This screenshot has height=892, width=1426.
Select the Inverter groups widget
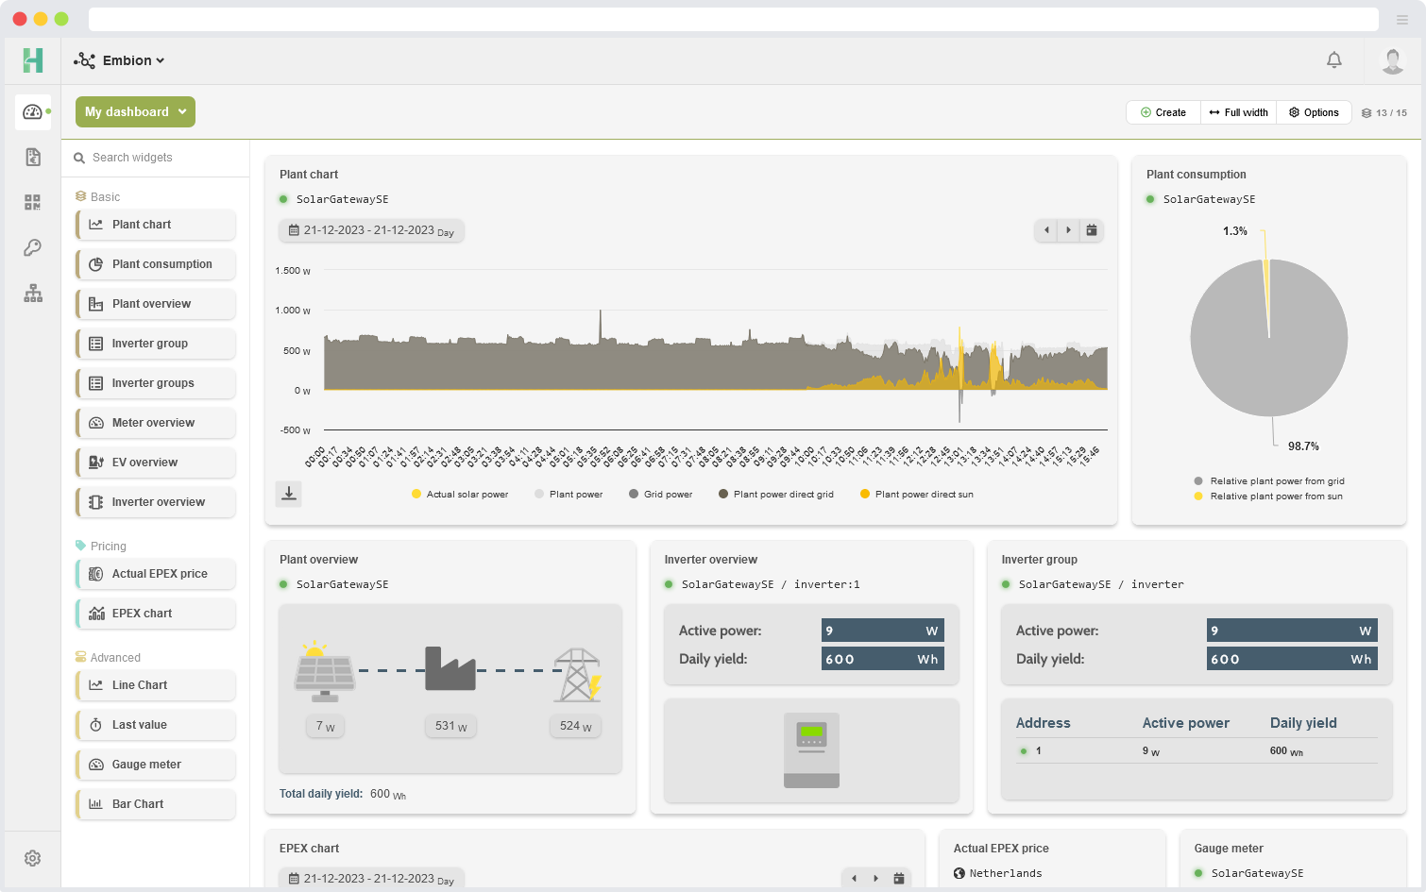tap(156, 383)
